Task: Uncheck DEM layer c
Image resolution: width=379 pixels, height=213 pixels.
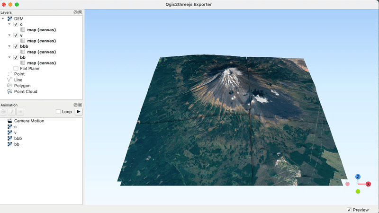Action: (x=16, y=24)
